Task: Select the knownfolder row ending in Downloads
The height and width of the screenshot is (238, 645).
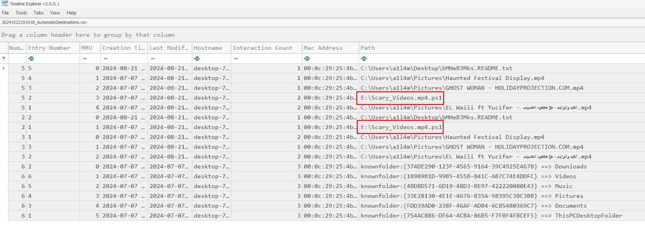Action: click(x=322, y=166)
